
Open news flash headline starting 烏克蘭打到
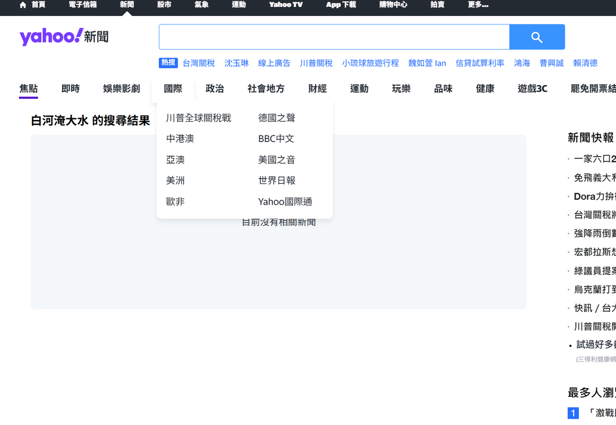595,290
